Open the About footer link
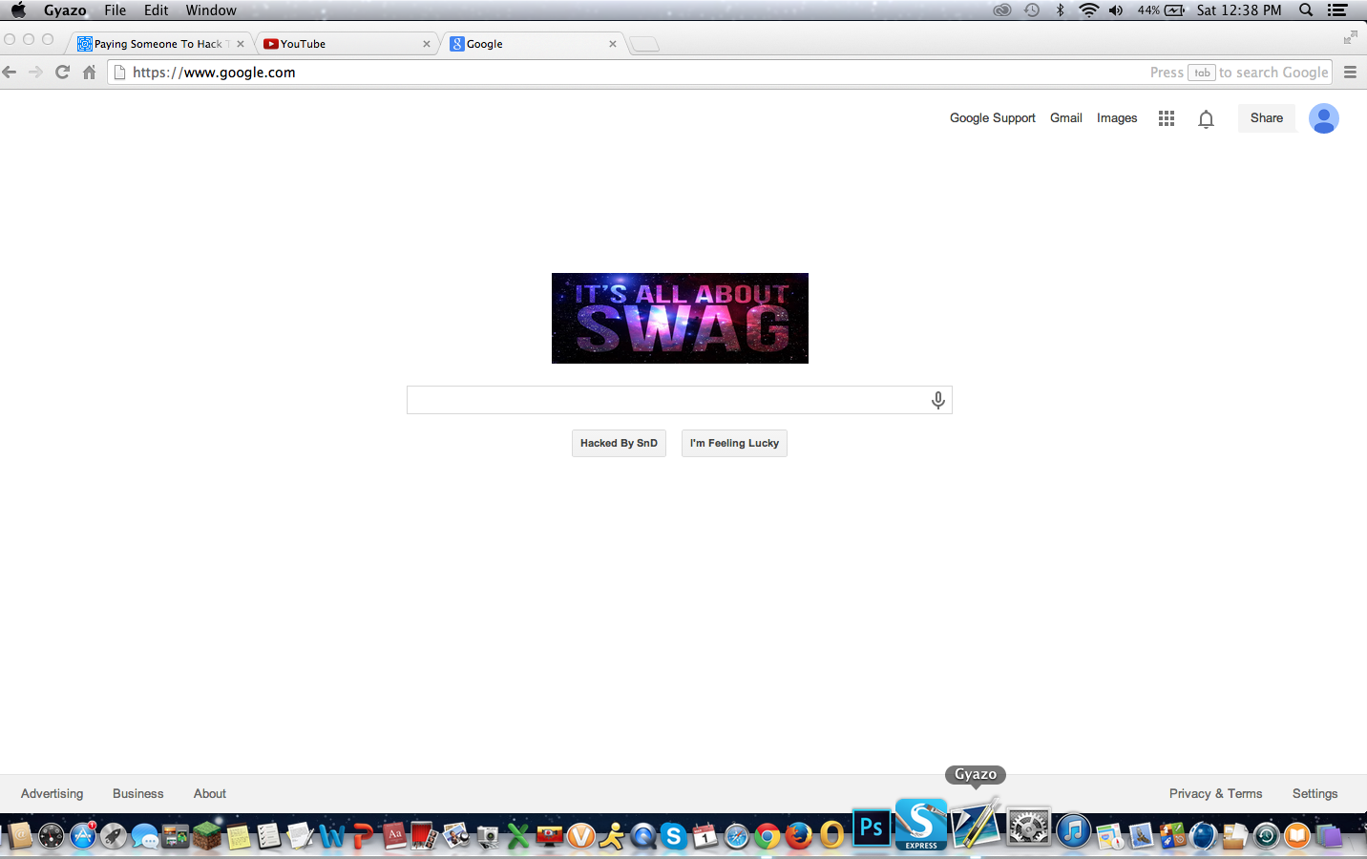The height and width of the screenshot is (859, 1367). coord(210,794)
